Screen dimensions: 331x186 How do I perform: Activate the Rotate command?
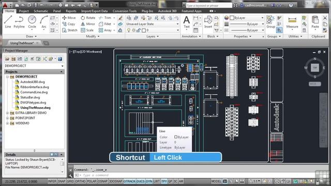coord(88,18)
